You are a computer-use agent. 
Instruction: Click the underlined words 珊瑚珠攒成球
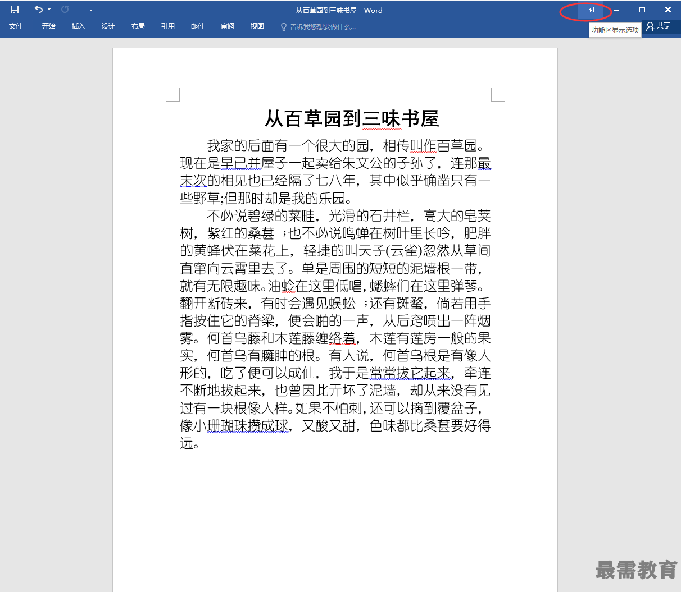pos(248,426)
